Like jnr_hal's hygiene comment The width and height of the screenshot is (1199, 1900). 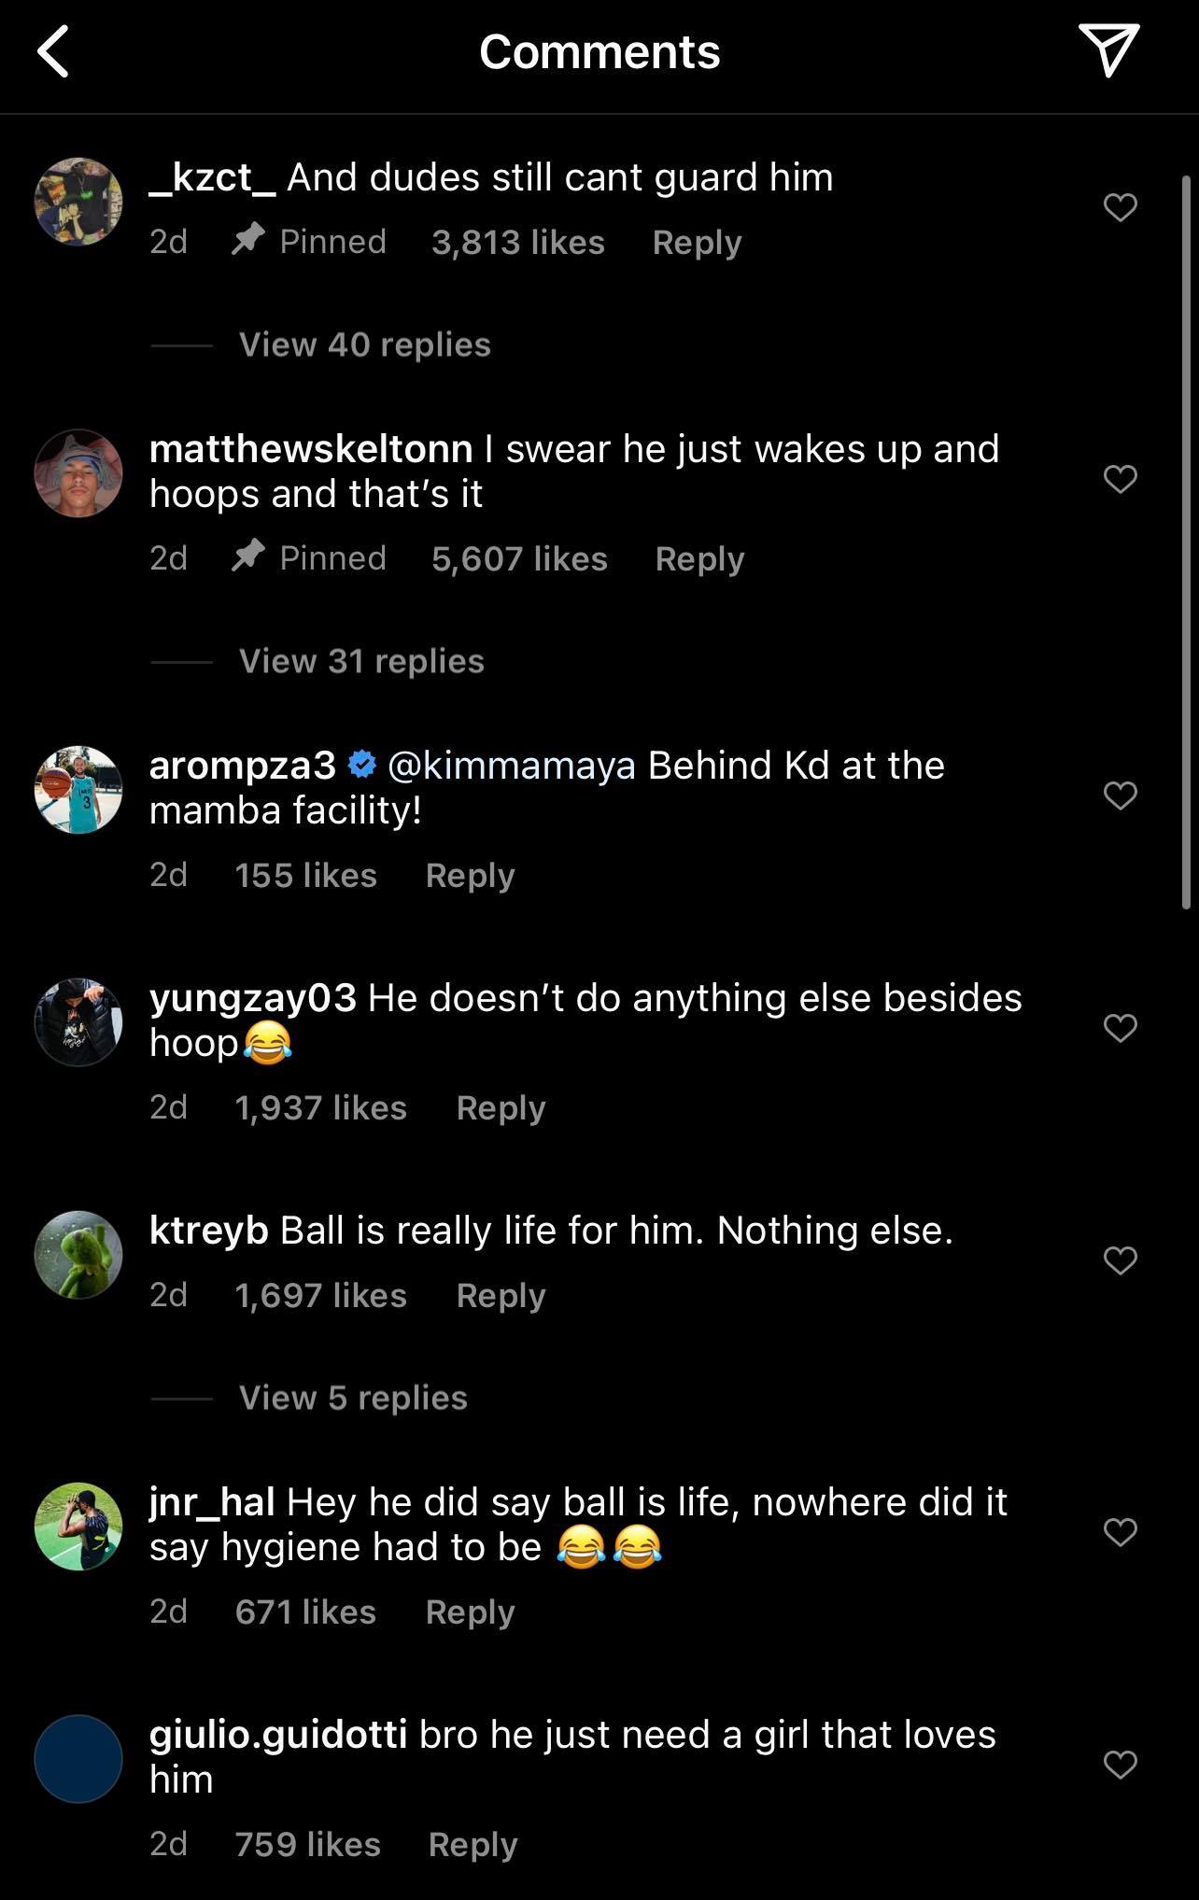click(x=1120, y=1532)
